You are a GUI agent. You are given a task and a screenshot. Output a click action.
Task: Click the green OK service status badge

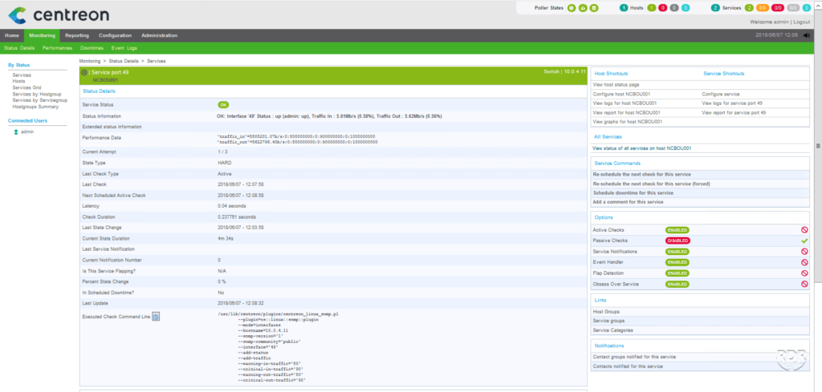[223, 105]
